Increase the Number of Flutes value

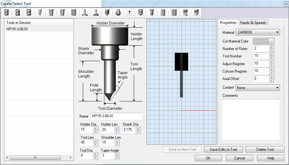coord(271,47)
